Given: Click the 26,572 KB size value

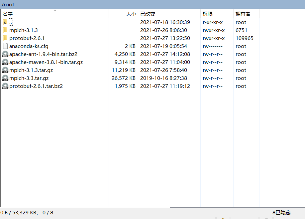Looking at the screenshot, I should tap(124, 78).
